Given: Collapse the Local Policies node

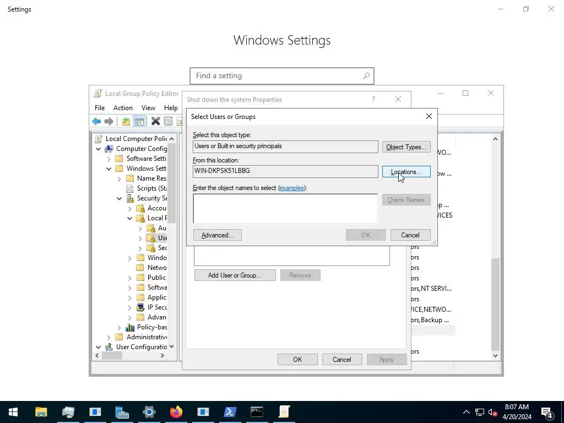Looking at the screenshot, I should click(129, 218).
